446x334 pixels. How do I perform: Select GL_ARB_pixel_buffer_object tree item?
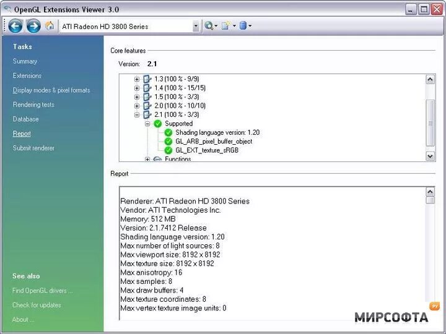[x=214, y=142]
